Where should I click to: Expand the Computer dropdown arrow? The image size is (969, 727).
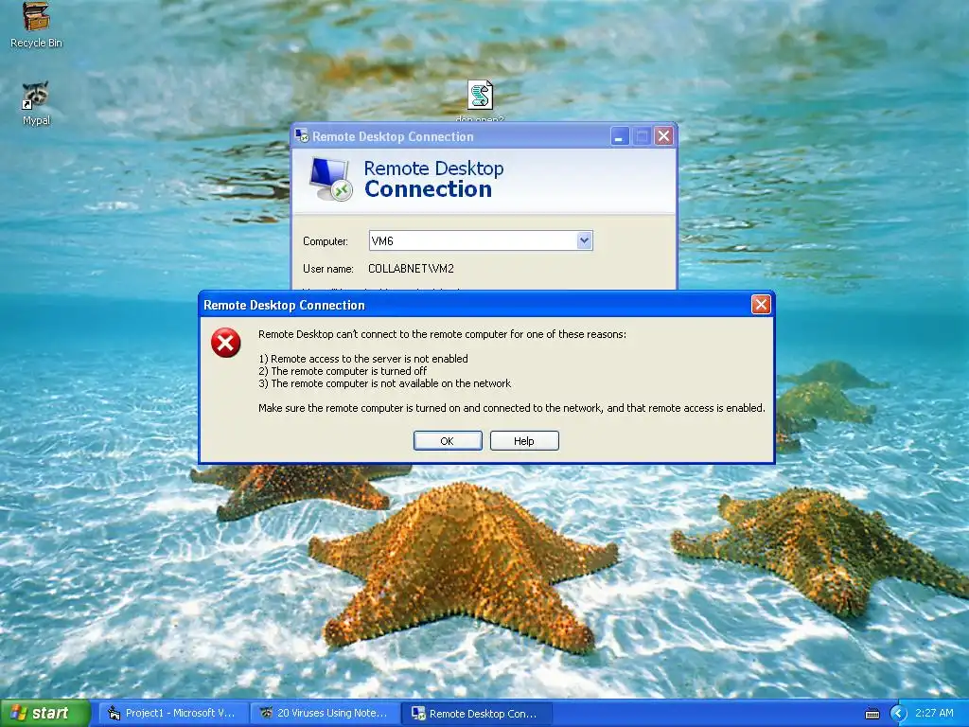[584, 240]
